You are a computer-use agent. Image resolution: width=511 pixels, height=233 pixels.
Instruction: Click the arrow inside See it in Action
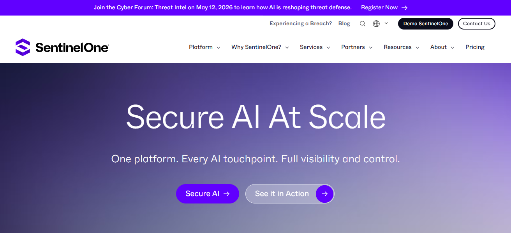pos(324,194)
